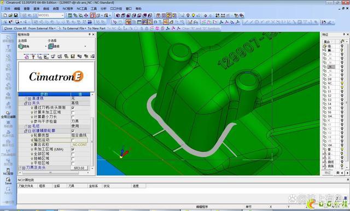Image resolution: width=350 pixels, height=211 pixels.
Task: Toggle 平坦区域 checkbox
Action: (x=73, y=163)
